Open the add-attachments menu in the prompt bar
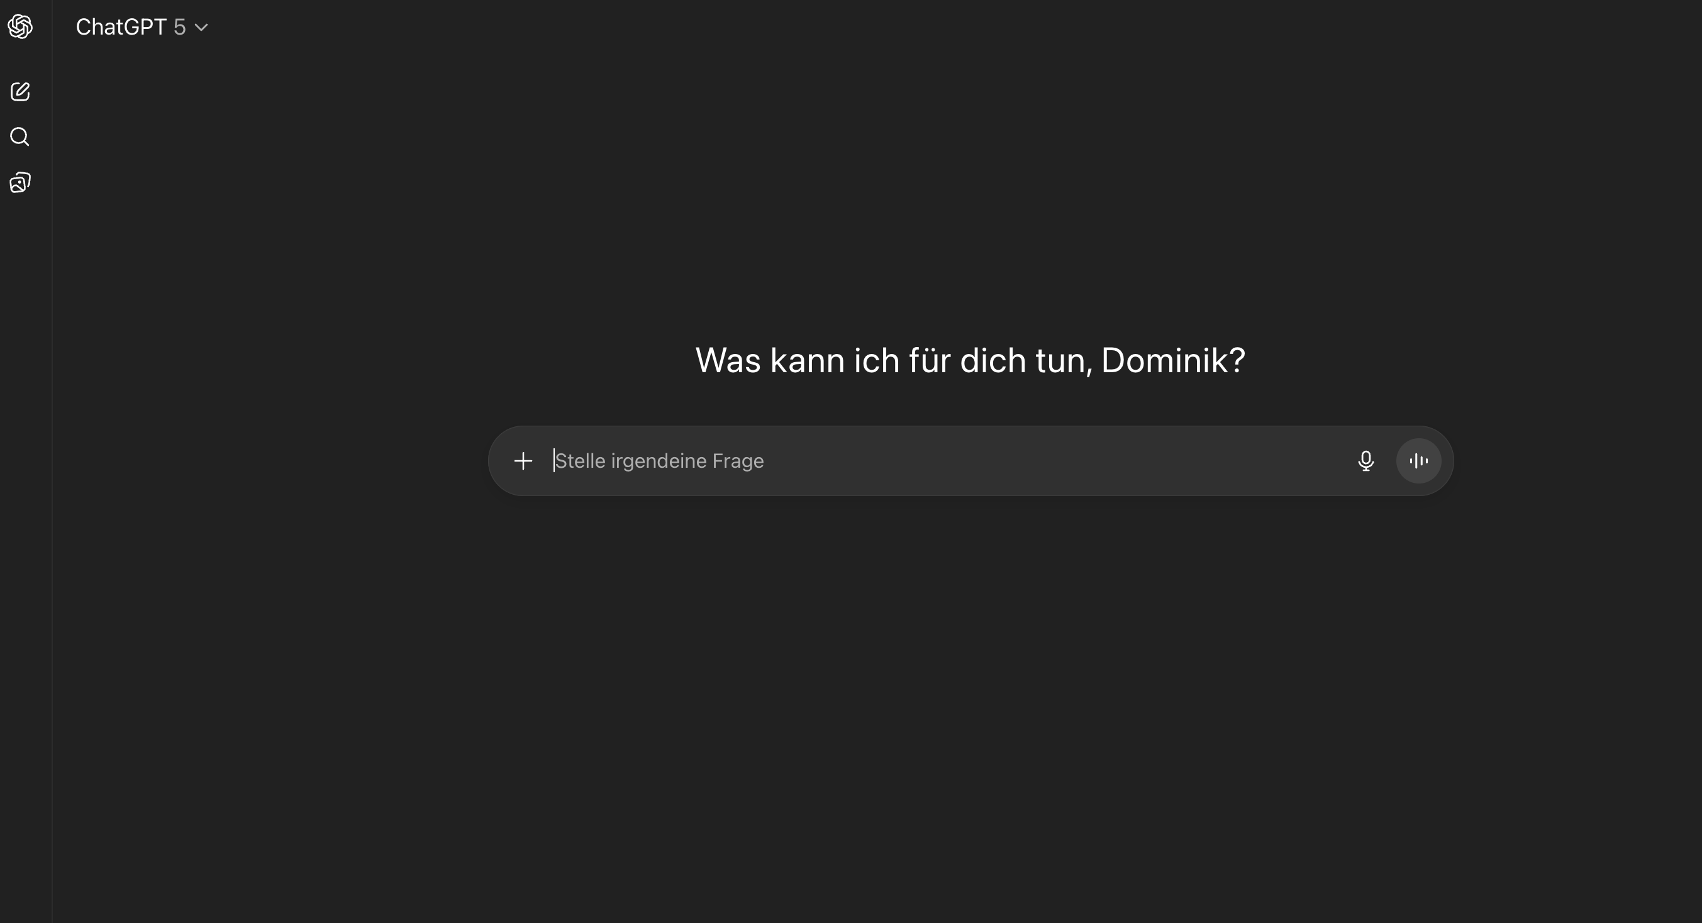Screen dimensions: 1702x923 click(x=523, y=460)
